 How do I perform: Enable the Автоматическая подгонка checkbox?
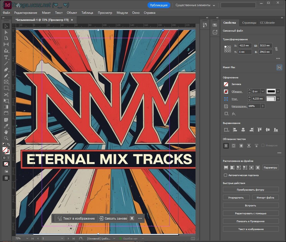click(x=225, y=175)
